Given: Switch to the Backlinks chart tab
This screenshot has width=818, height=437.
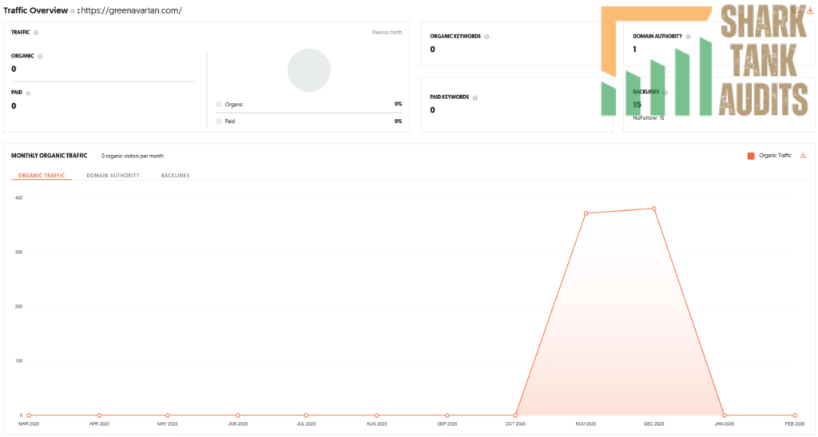Looking at the screenshot, I should 175,175.
